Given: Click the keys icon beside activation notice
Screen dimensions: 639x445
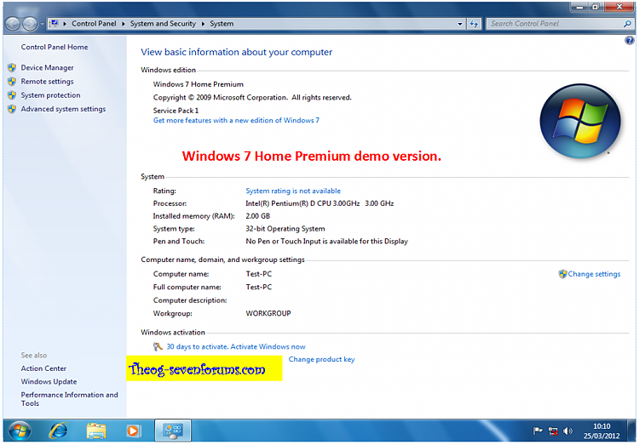Looking at the screenshot, I should [x=158, y=346].
